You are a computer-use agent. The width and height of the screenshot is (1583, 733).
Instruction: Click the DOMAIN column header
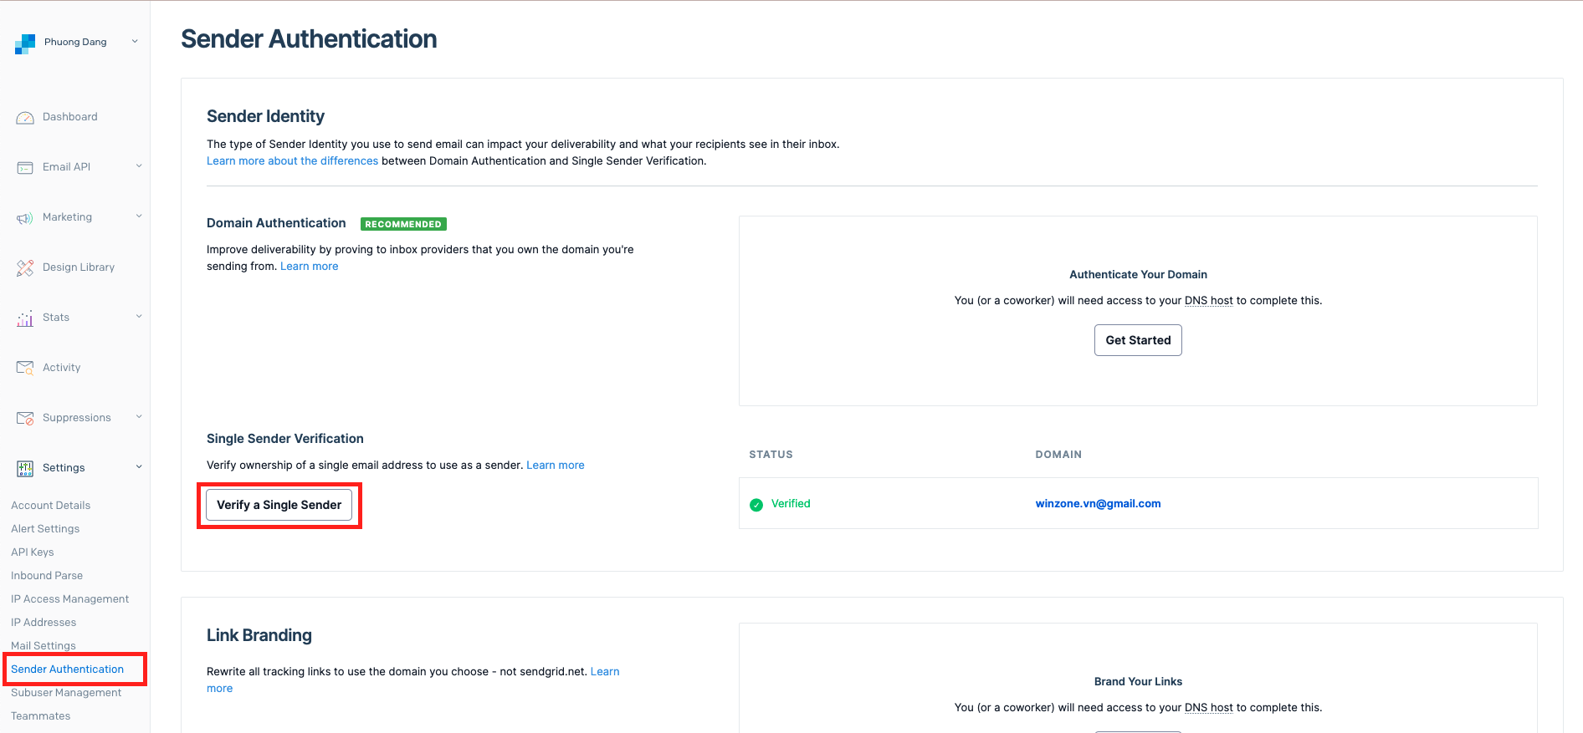point(1058,455)
